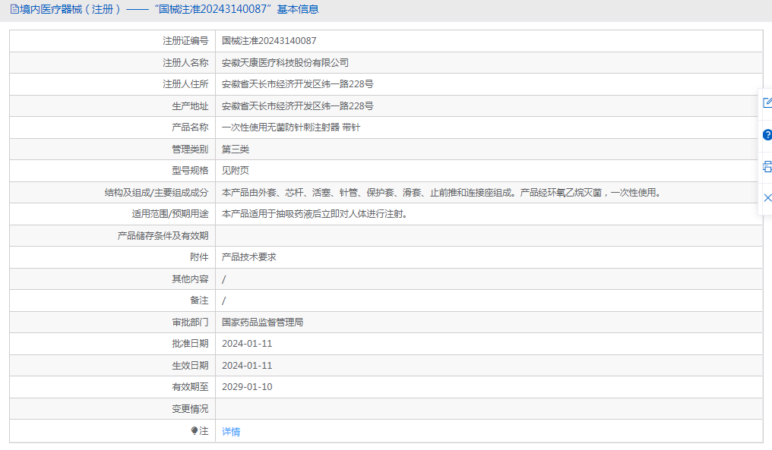The image size is (772, 450).
Task: Click effective date 2024-01-11 in 生效日期 row
Action: [247, 366]
